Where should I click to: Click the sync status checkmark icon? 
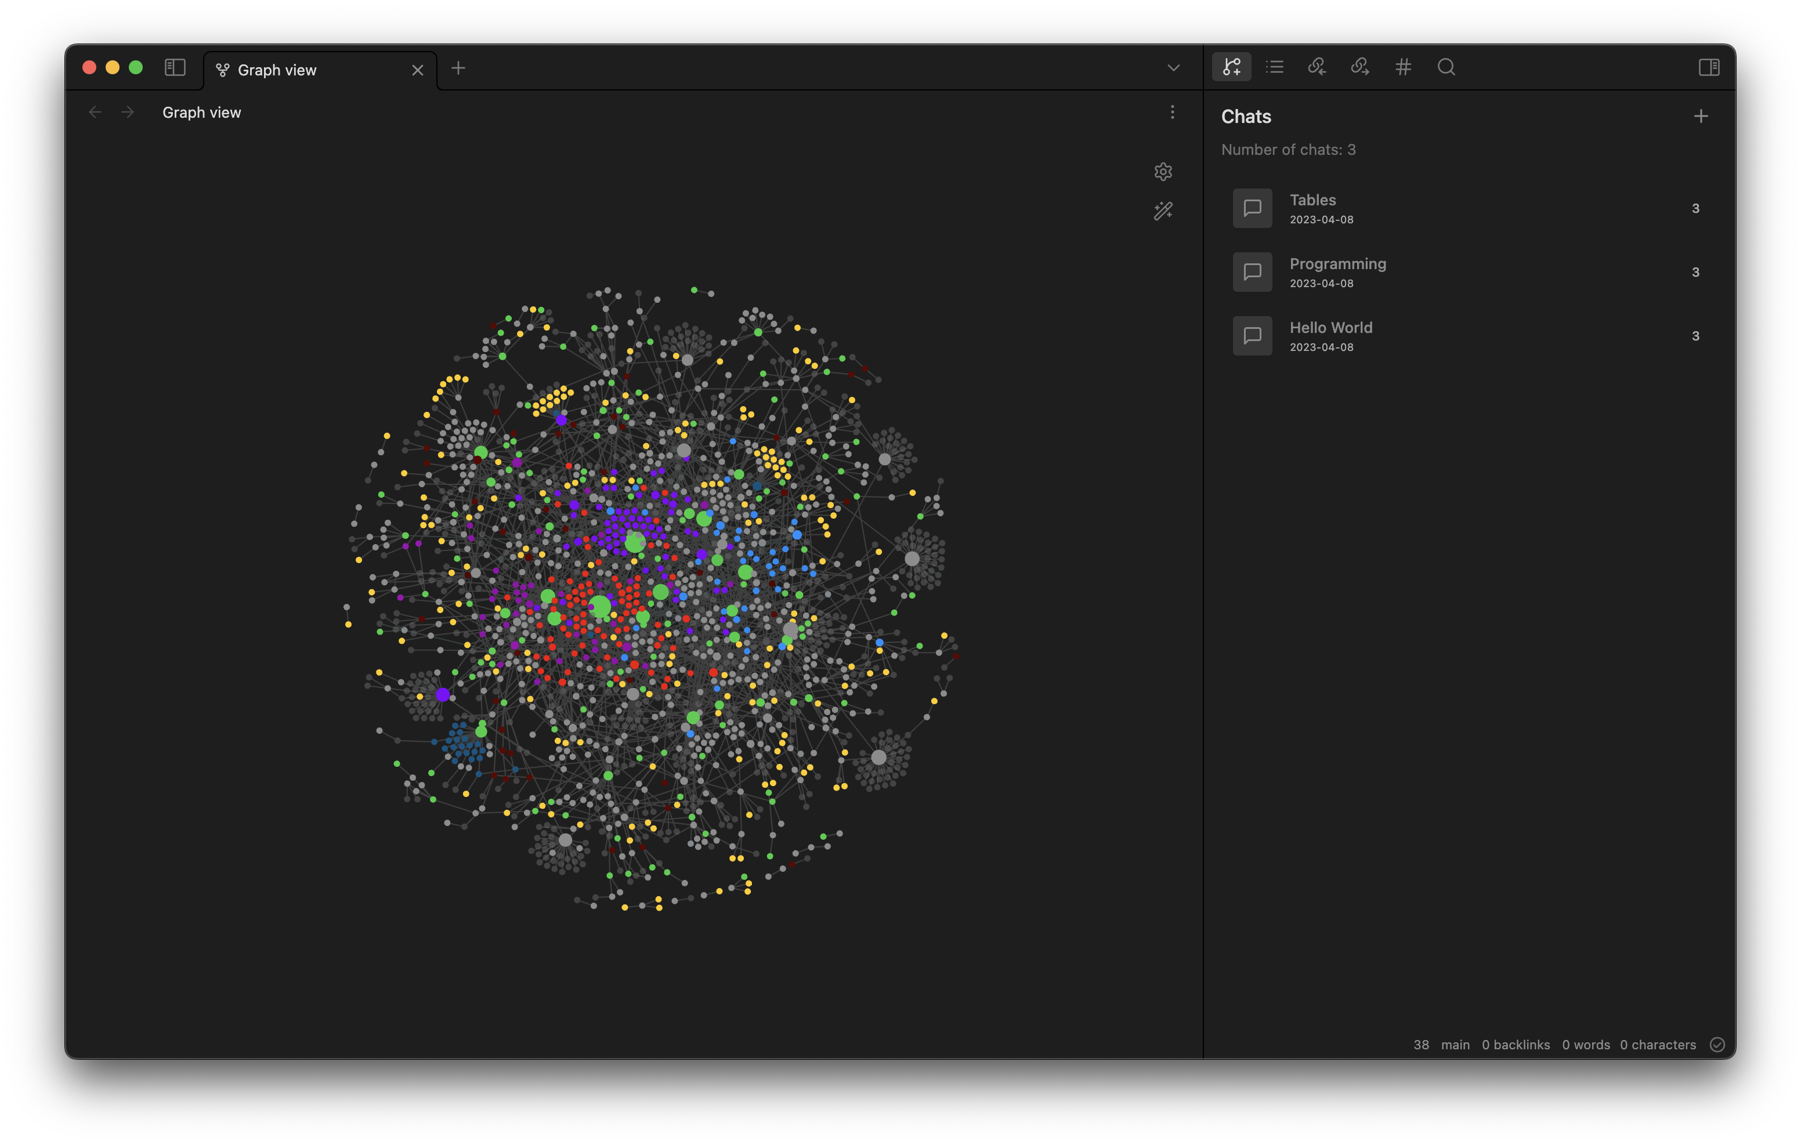click(x=1717, y=1045)
